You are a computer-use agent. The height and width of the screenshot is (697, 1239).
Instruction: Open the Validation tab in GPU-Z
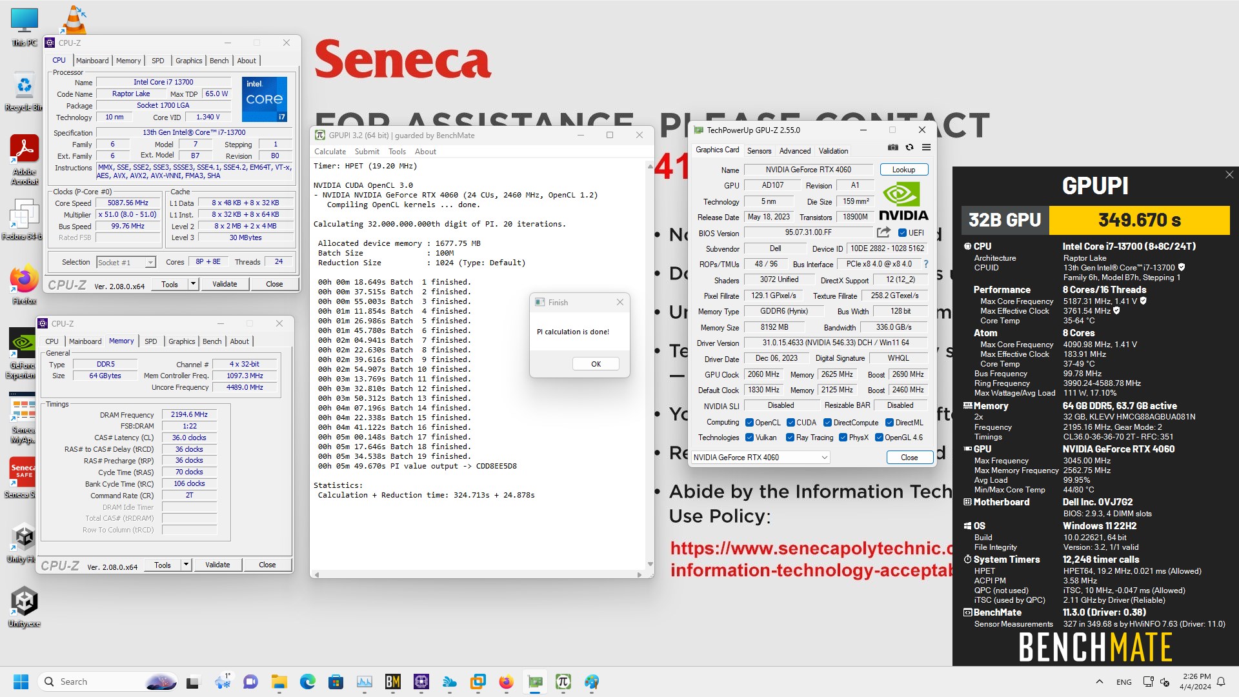pyautogui.click(x=833, y=151)
